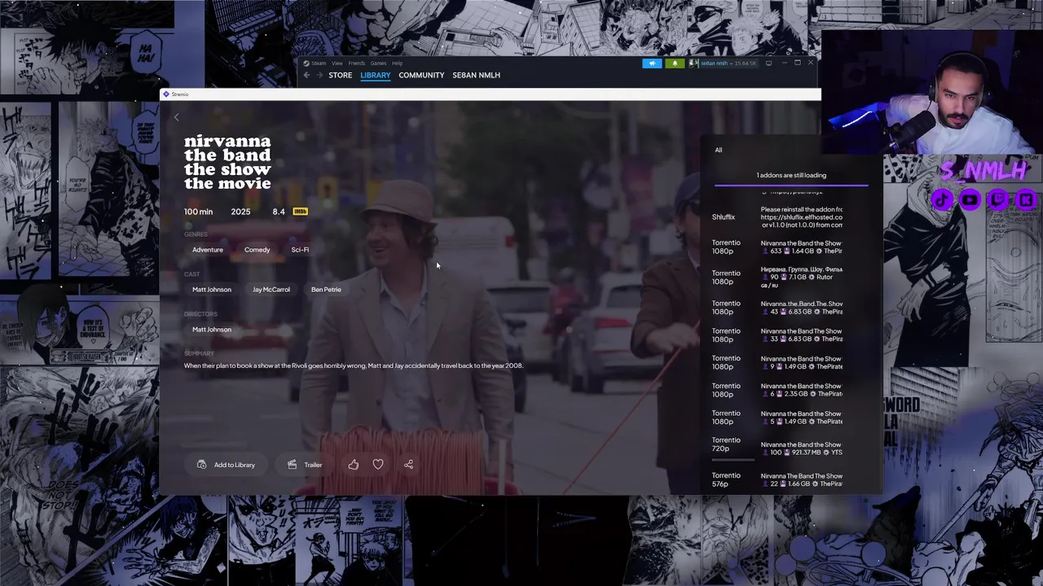The width and height of the screenshot is (1043, 586).
Task: Open Help menu in Steam
Action: pos(397,63)
